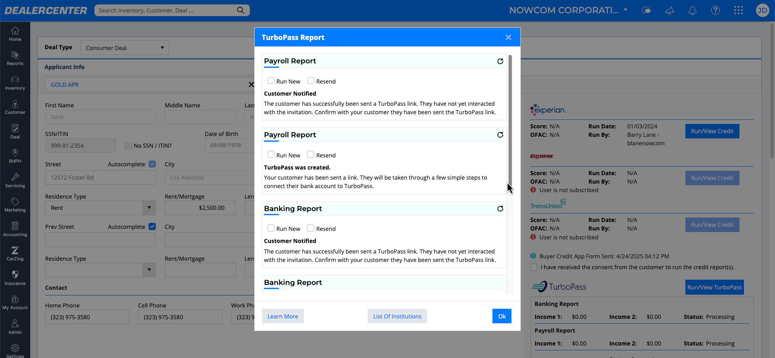Click the First Name field
The height and width of the screenshot is (358, 775).
pyautogui.click(x=101, y=117)
